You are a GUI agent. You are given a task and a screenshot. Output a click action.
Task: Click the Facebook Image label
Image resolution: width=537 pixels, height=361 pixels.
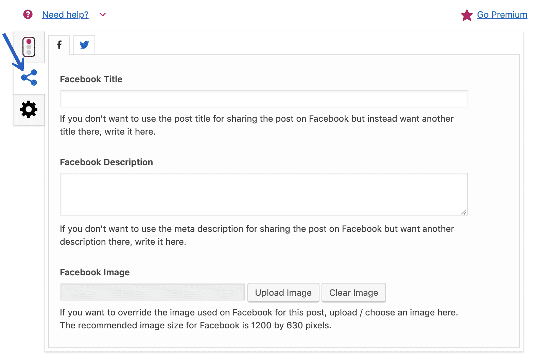click(x=95, y=272)
